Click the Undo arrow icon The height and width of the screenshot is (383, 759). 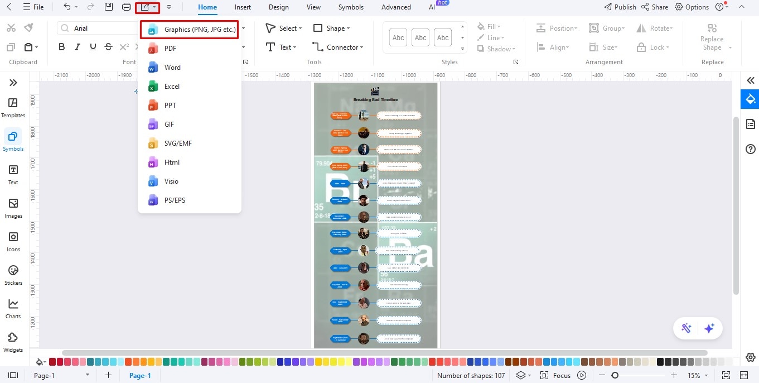tap(67, 7)
